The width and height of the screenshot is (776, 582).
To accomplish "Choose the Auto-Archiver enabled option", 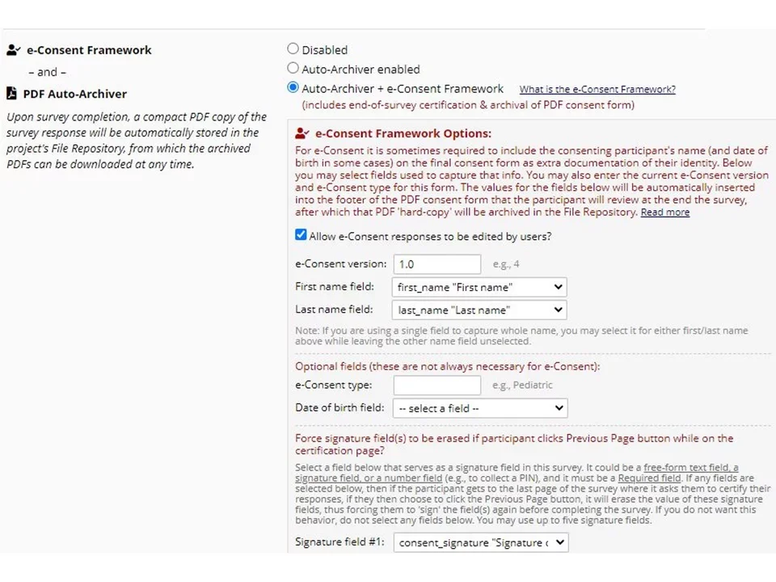I will pyautogui.click(x=293, y=68).
